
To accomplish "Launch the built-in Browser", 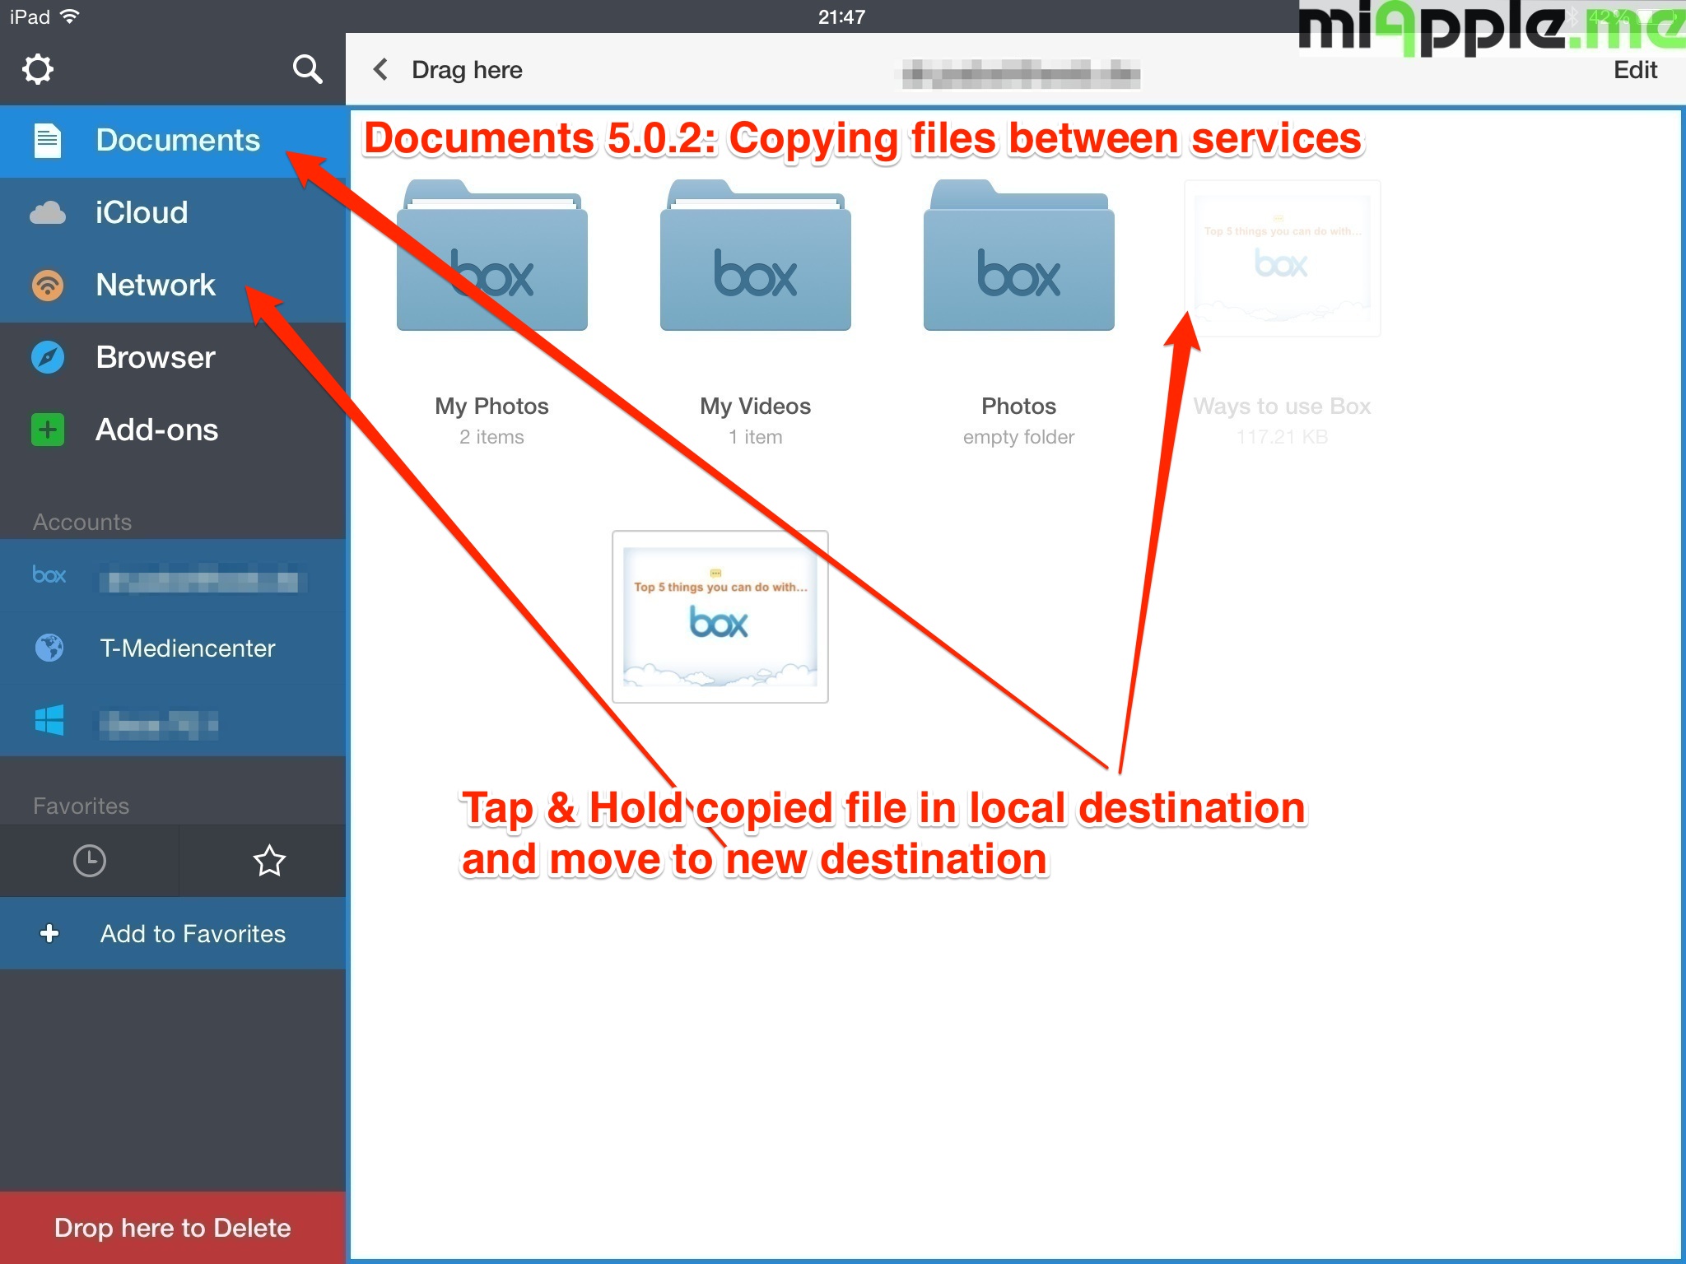I will (x=155, y=358).
